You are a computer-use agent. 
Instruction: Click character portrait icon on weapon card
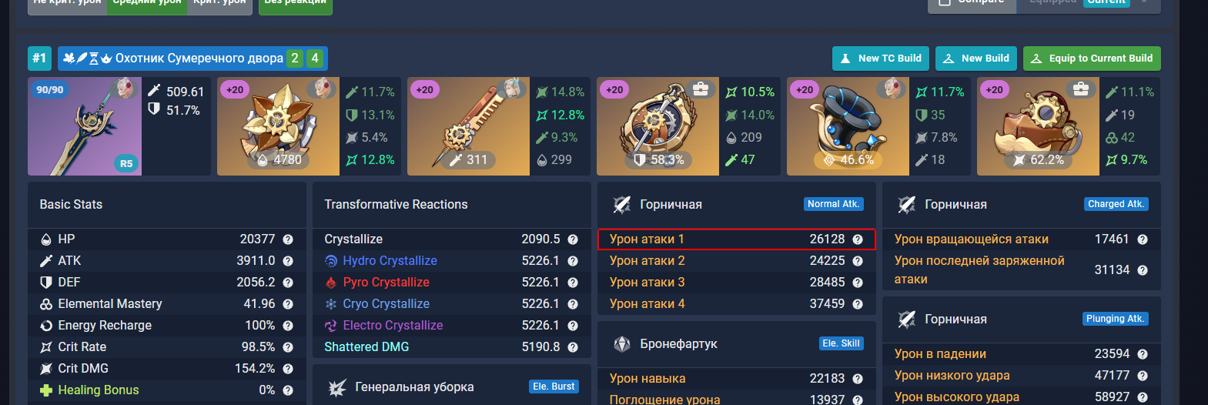125,89
